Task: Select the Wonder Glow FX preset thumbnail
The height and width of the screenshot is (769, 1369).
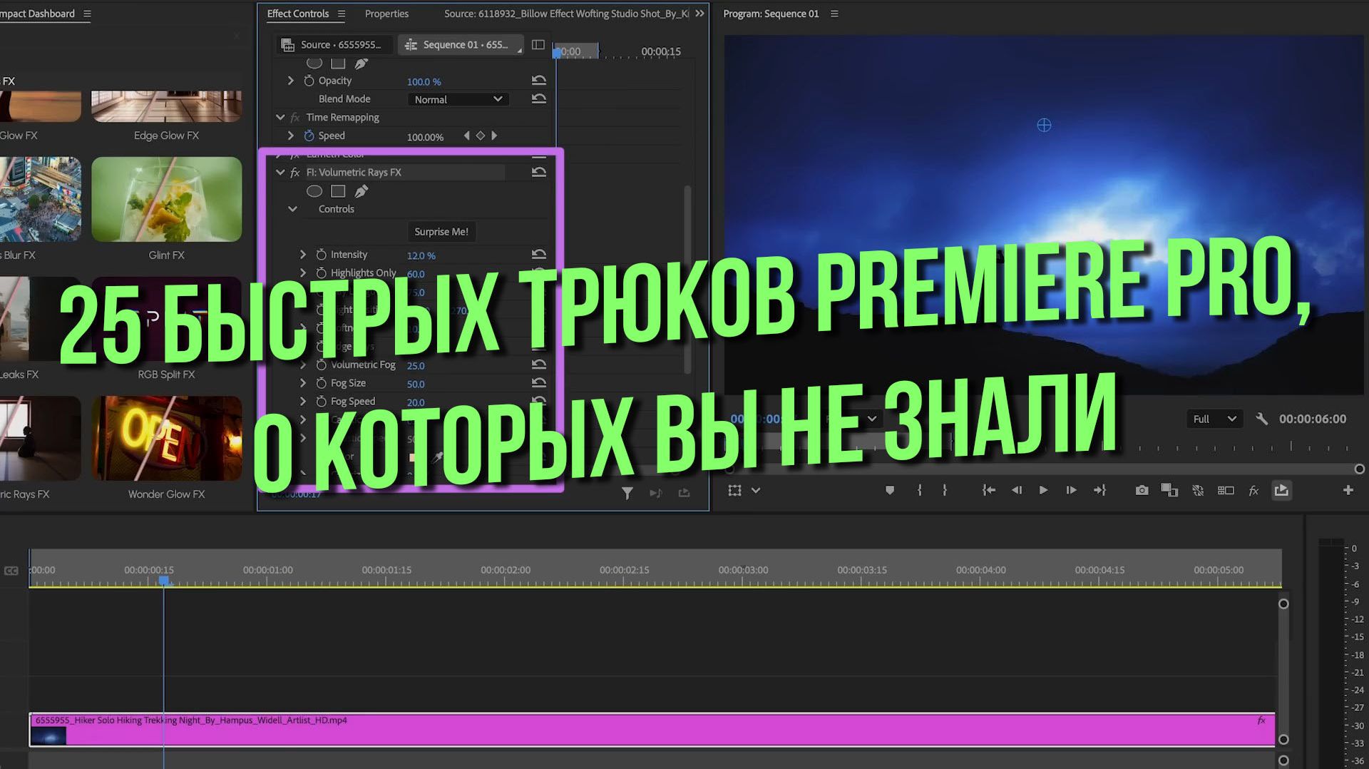Action: click(x=165, y=438)
